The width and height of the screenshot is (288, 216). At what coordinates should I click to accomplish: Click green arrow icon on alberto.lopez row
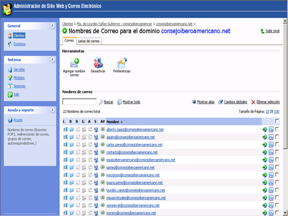(x=264, y=130)
